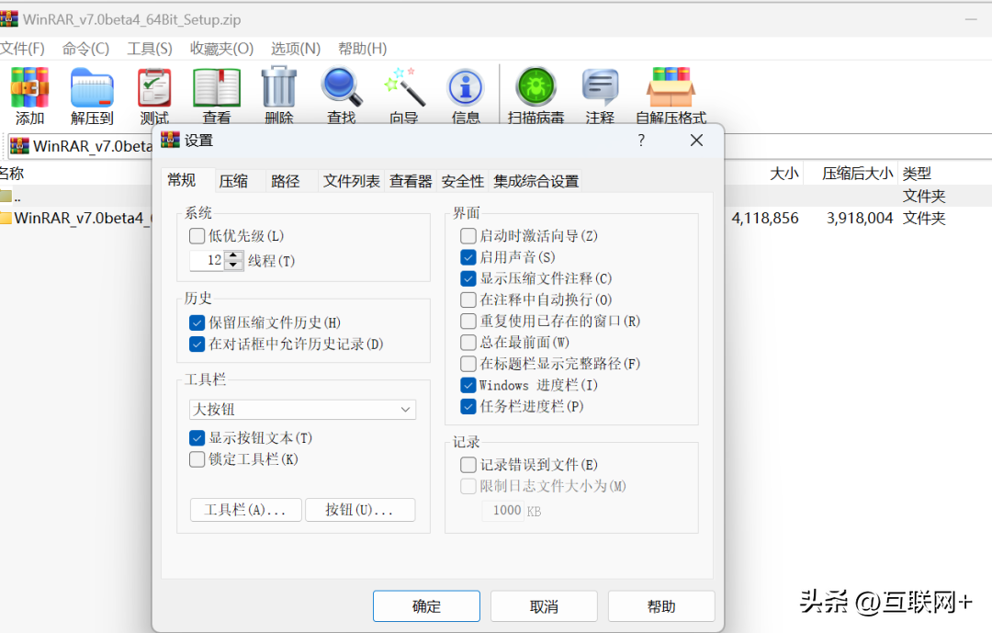Check 启动时激活向导(Z)
The height and width of the screenshot is (633, 992).
coord(468,236)
